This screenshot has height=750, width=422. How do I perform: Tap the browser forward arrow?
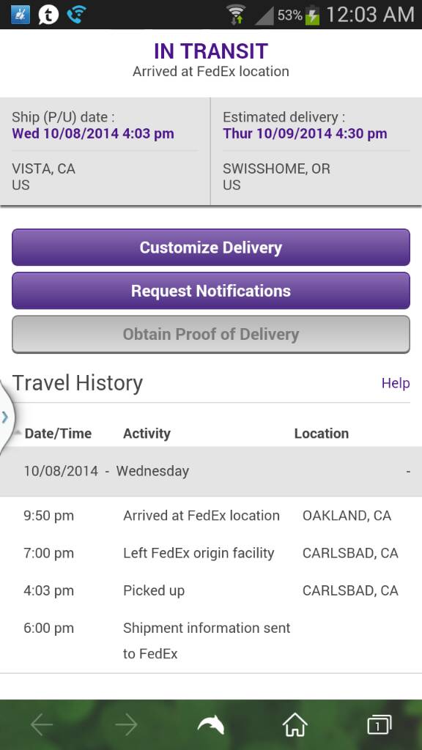(126, 726)
